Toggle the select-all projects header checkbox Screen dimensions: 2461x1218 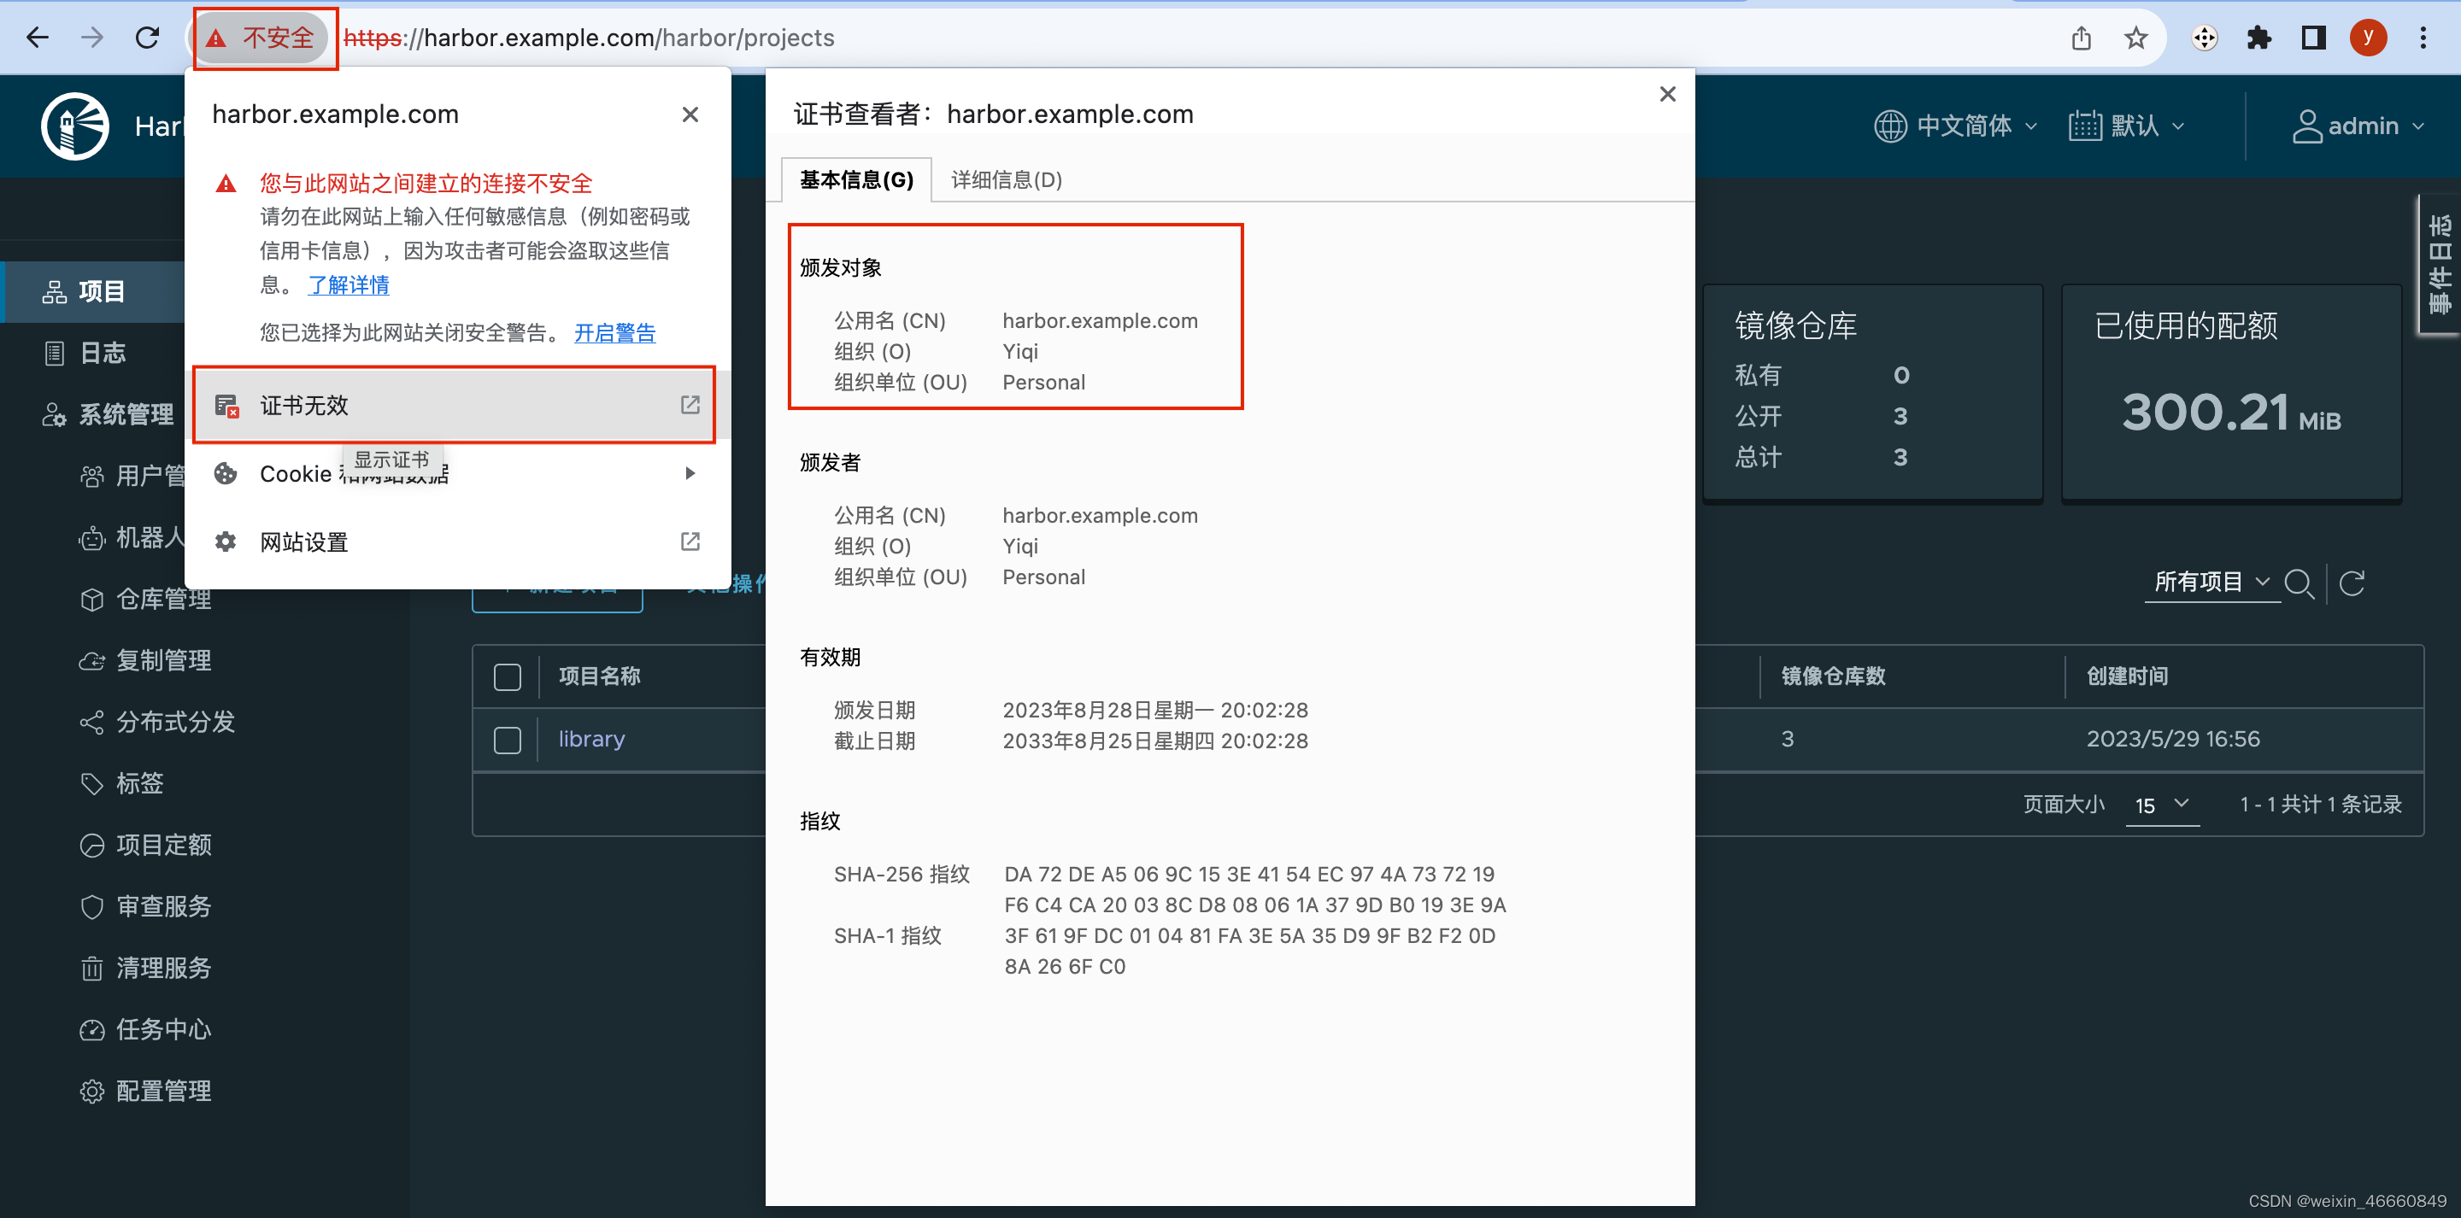[508, 676]
